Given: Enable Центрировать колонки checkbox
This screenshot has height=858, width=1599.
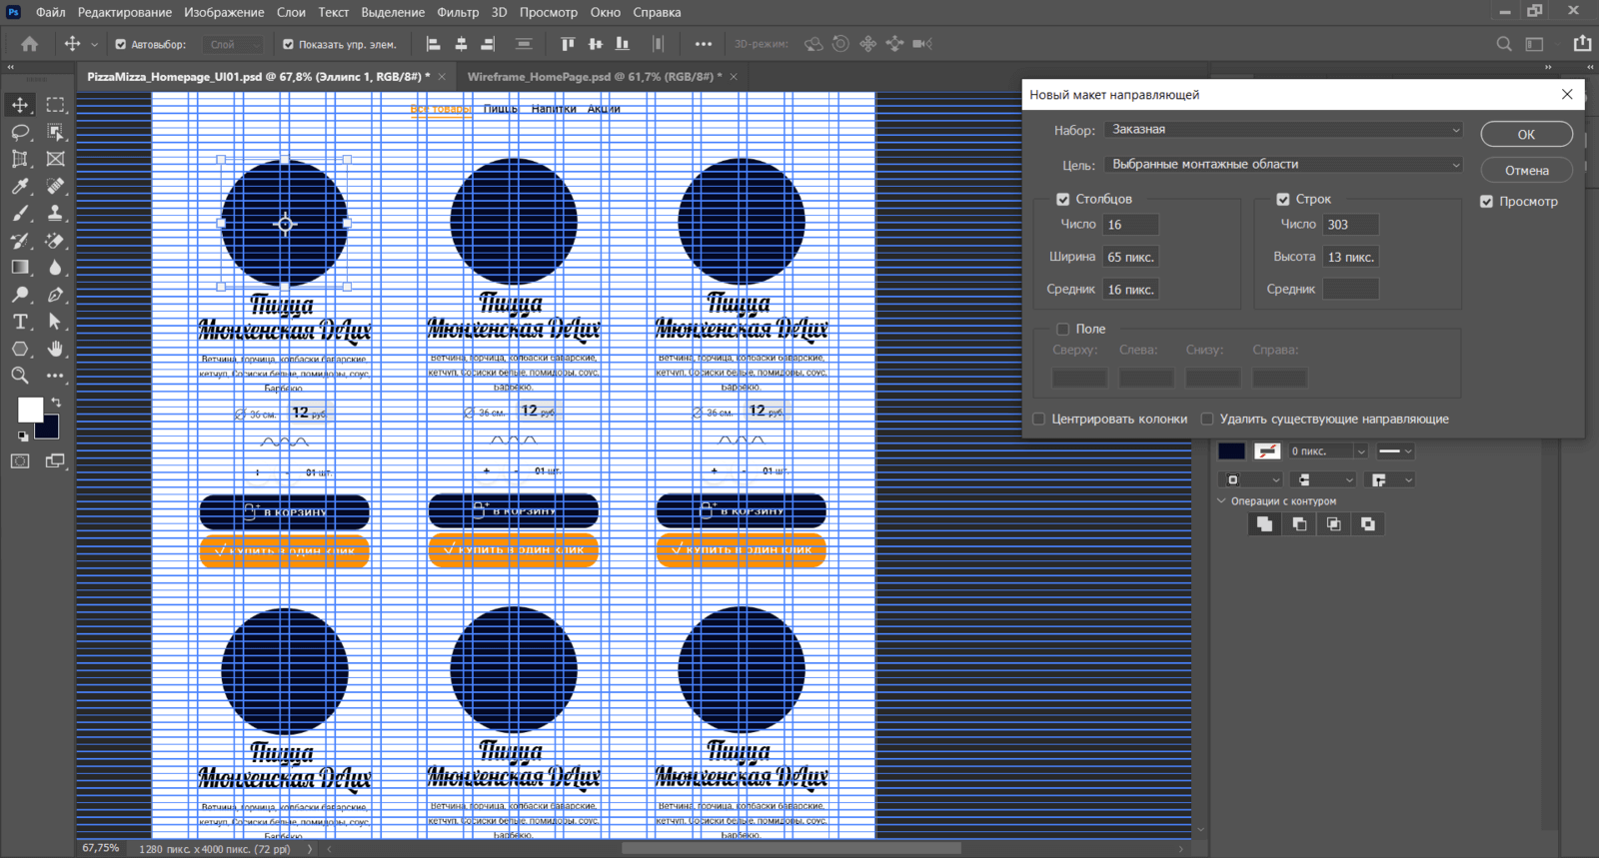Looking at the screenshot, I should pos(1039,420).
